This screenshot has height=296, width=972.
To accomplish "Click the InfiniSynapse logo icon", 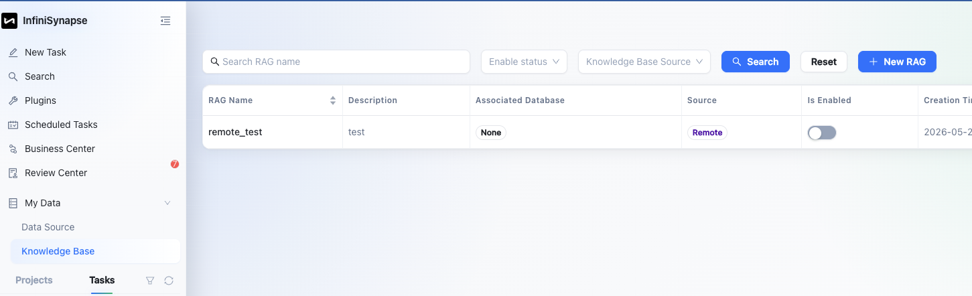I will click(9, 21).
